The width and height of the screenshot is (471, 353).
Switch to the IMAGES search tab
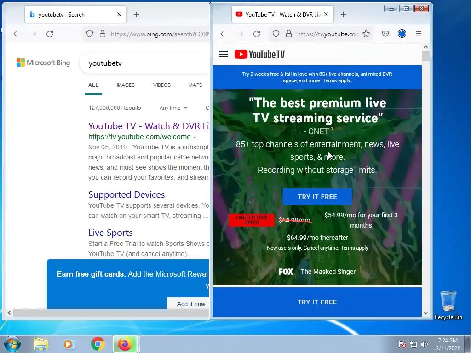tap(126, 85)
